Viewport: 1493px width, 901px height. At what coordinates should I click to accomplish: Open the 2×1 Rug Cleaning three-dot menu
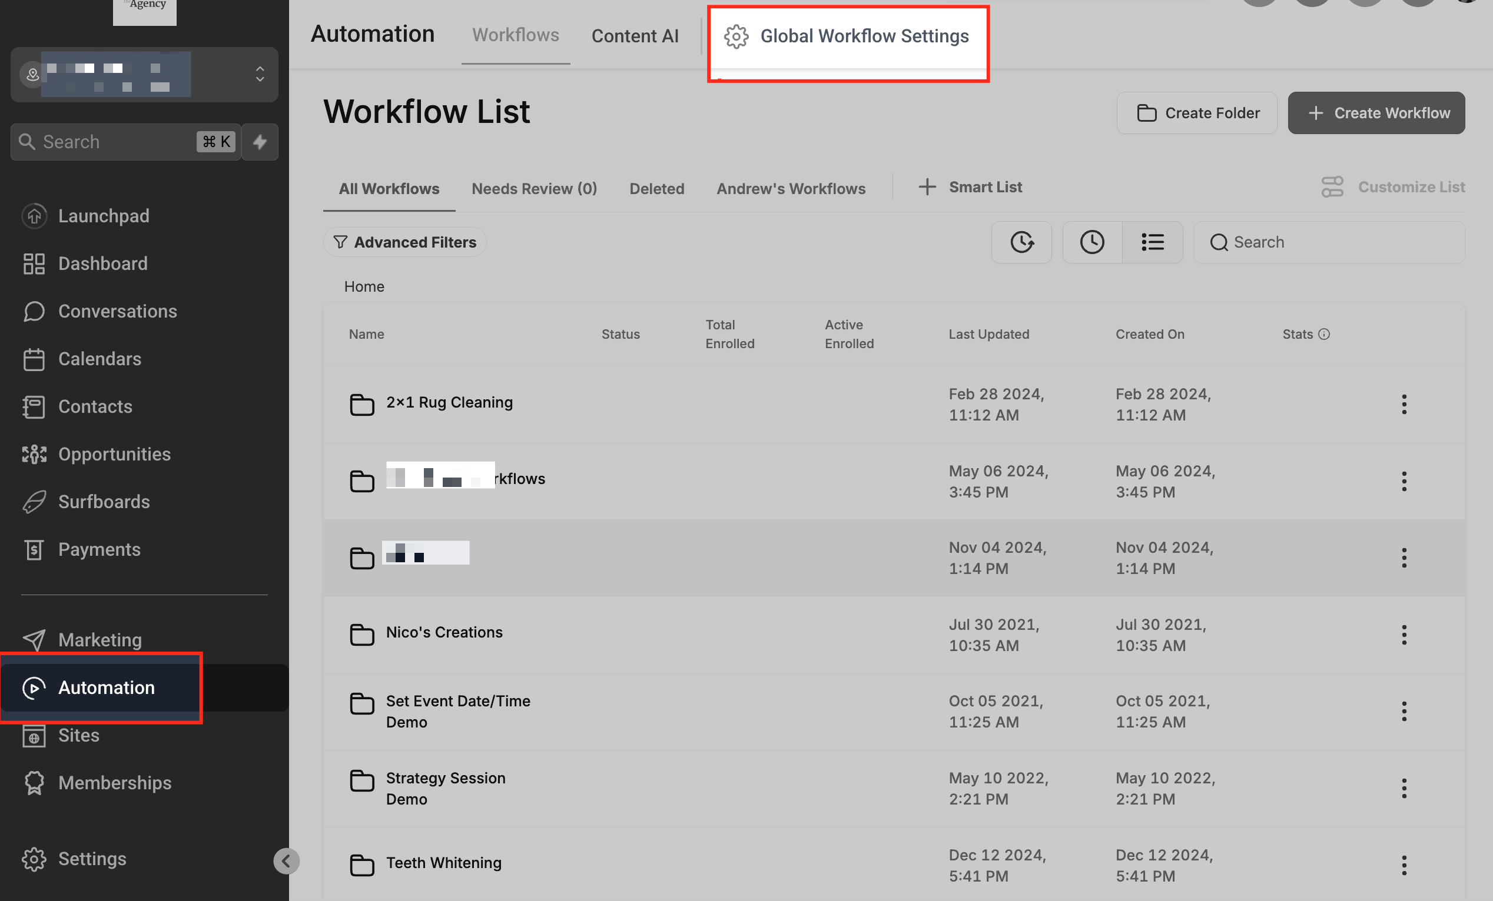[x=1404, y=404]
